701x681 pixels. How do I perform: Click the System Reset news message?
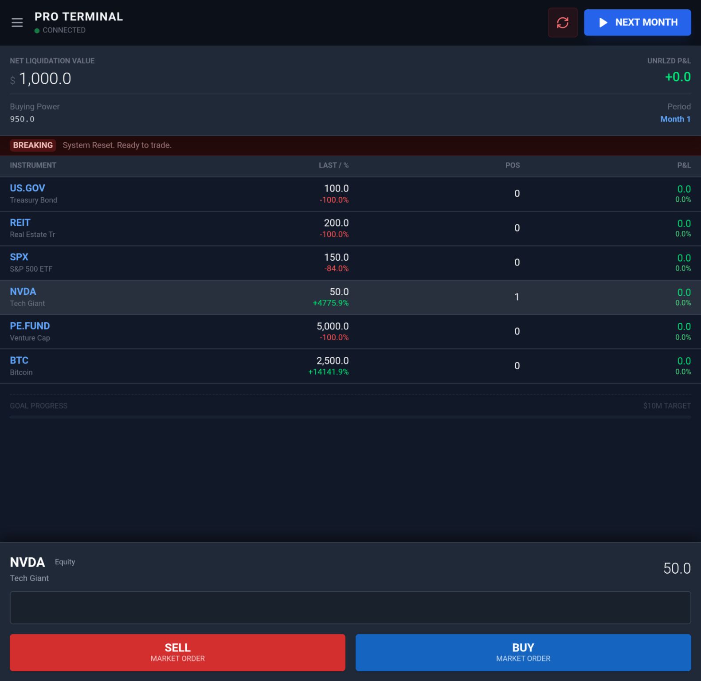117,145
